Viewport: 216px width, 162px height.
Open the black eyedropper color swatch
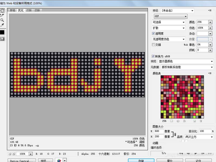pyautogui.click(x=2, y=32)
